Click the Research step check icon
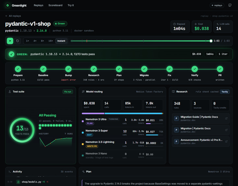This screenshot has height=186, width=238. [94, 69]
